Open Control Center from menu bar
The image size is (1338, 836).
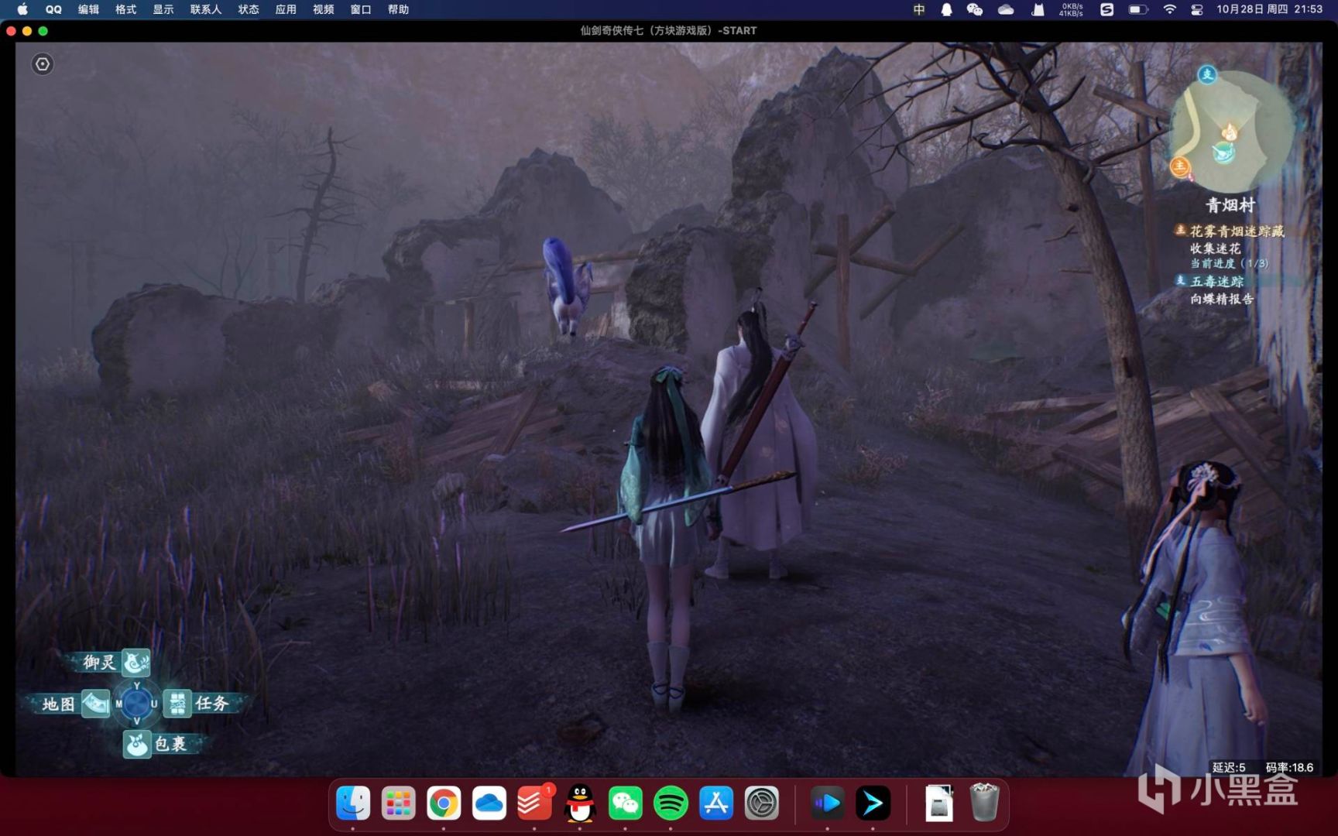click(x=1197, y=9)
